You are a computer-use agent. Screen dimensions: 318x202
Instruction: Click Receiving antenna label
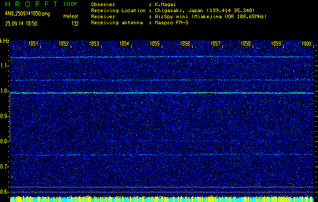tap(117, 23)
